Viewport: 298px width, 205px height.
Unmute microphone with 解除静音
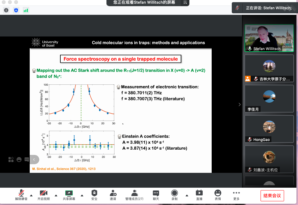point(21,195)
